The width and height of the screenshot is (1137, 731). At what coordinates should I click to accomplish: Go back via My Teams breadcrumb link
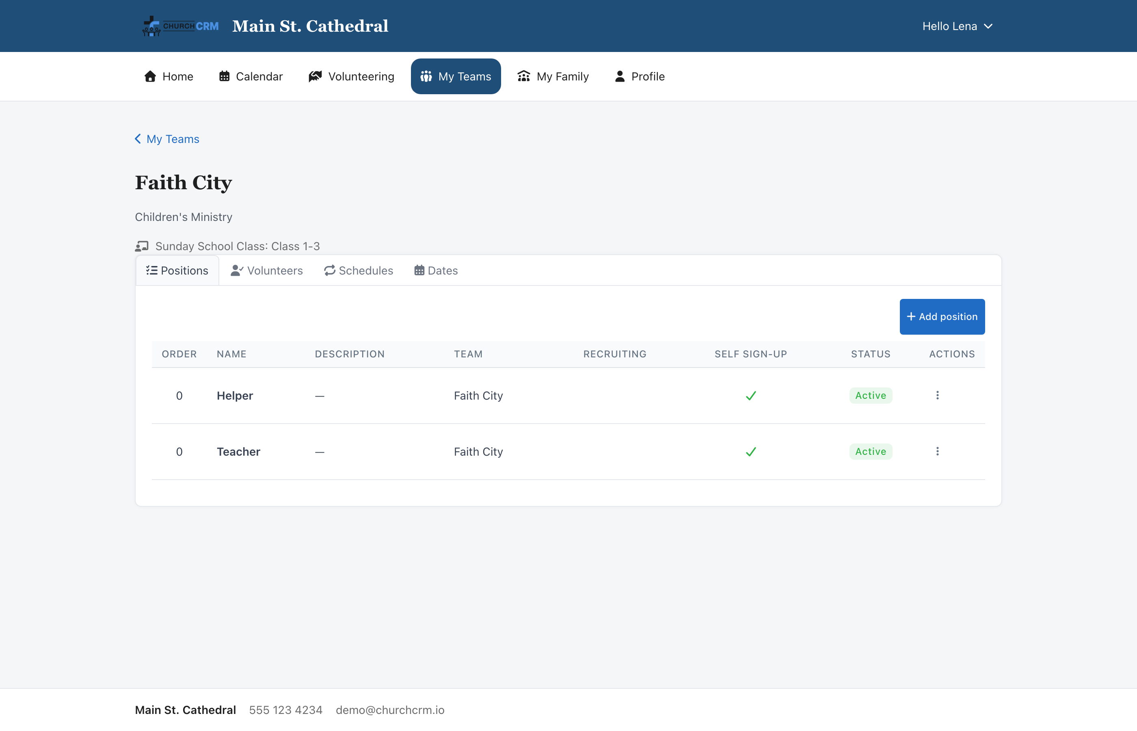167,139
